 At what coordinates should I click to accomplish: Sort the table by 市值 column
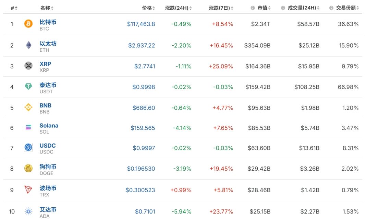[264, 8]
